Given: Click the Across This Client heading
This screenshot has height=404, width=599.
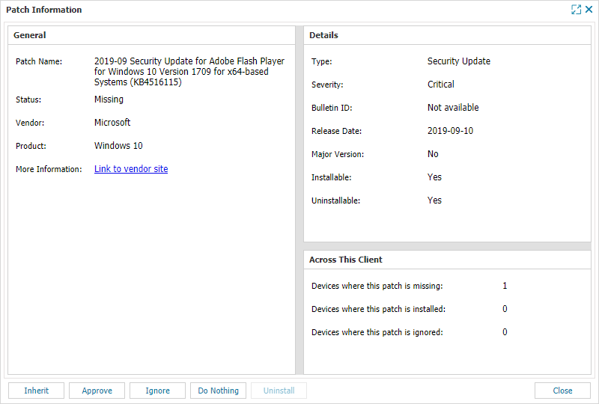Looking at the screenshot, I should click(x=346, y=260).
